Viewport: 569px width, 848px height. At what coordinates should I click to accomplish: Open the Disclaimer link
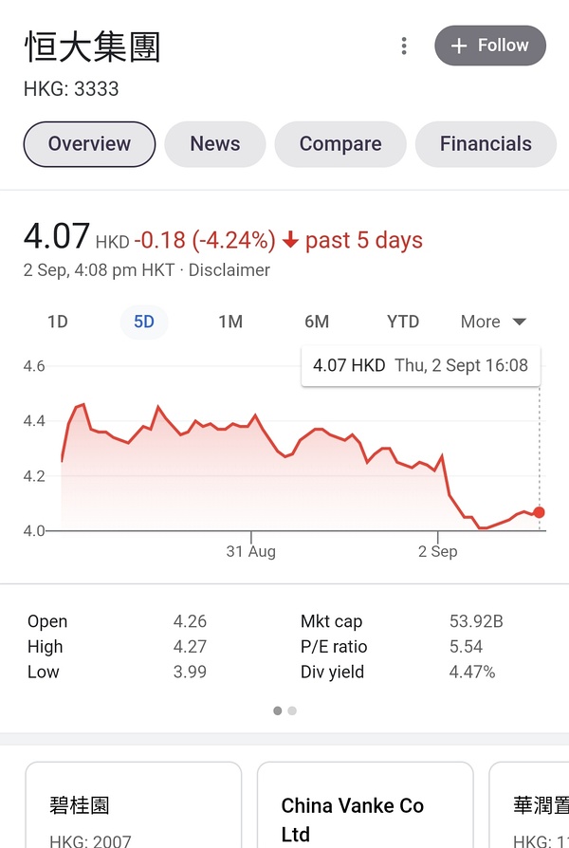coord(229,270)
